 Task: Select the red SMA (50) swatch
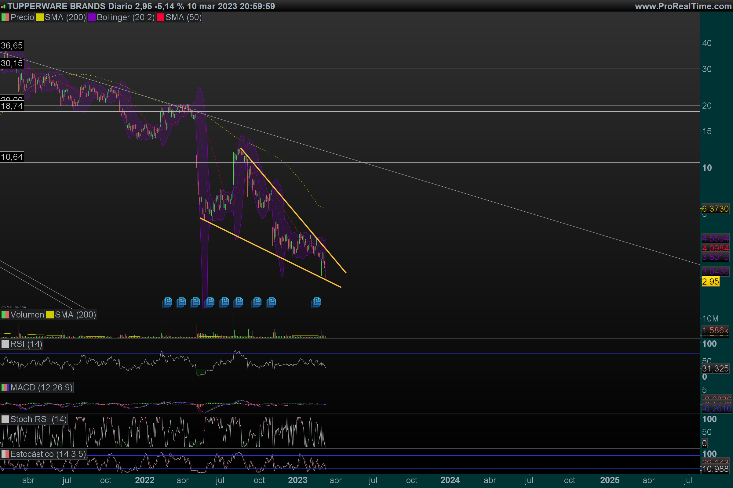tap(160, 17)
